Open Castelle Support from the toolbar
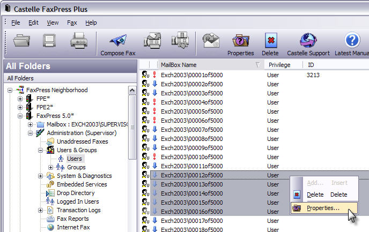This screenshot has height=232, width=369. point(308,42)
